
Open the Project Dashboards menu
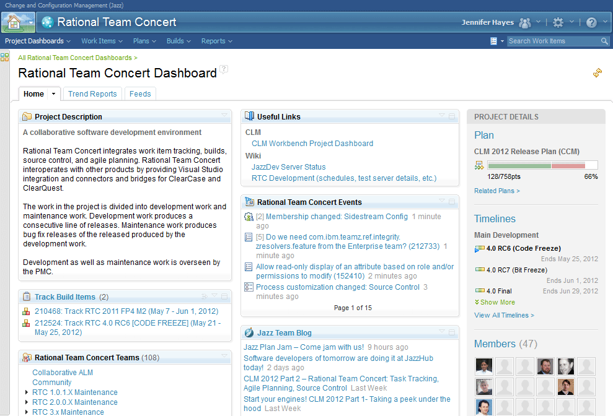point(38,41)
